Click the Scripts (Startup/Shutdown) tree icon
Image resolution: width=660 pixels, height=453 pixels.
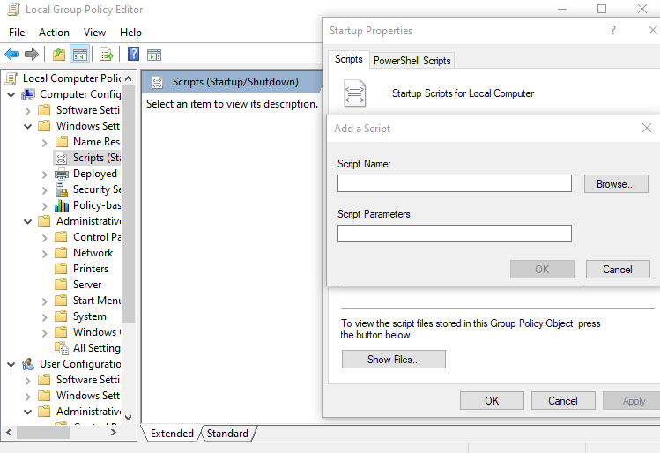(62, 158)
